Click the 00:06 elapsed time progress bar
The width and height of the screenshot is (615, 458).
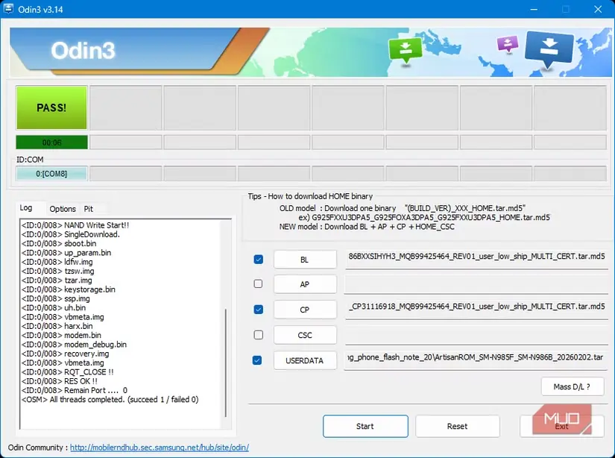coord(51,142)
